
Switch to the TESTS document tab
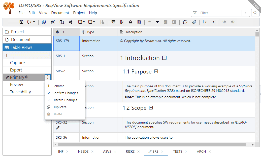(178, 151)
